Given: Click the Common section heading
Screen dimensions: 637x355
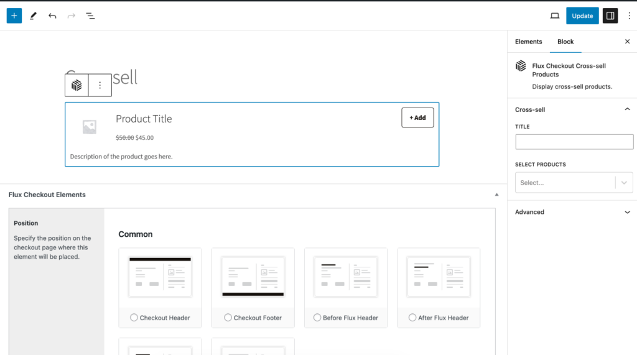Looking at the screenshot, I should pos(136,234).
